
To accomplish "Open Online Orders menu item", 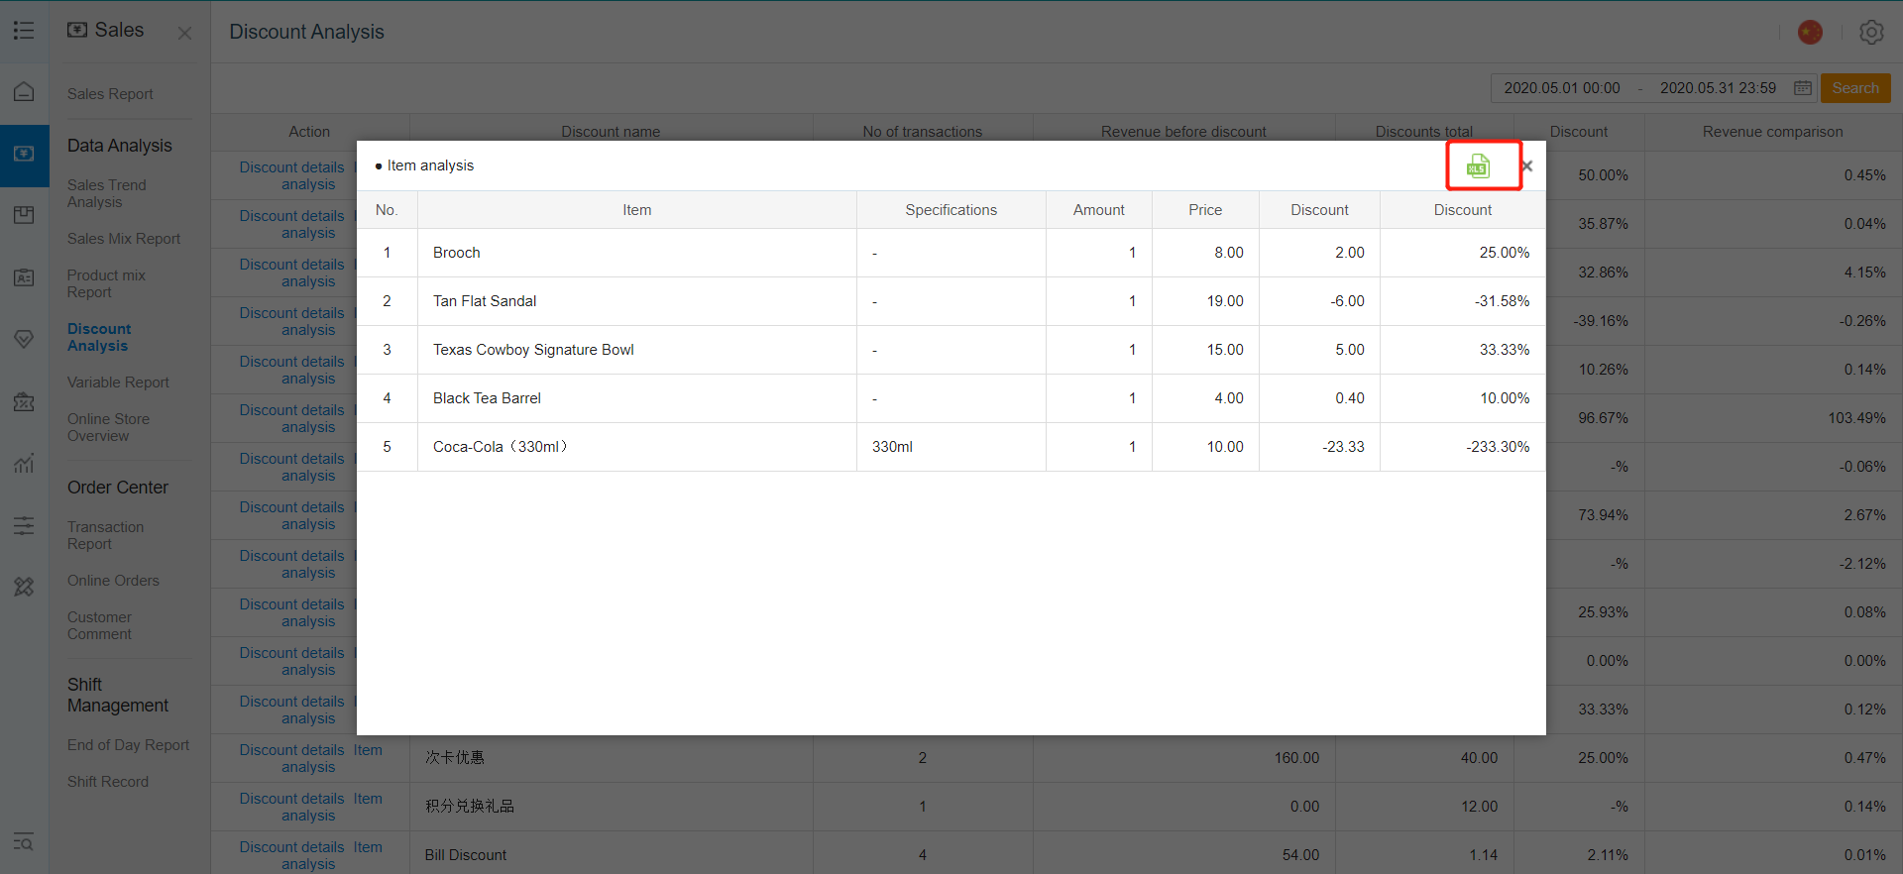I will [x=113, y=581].
